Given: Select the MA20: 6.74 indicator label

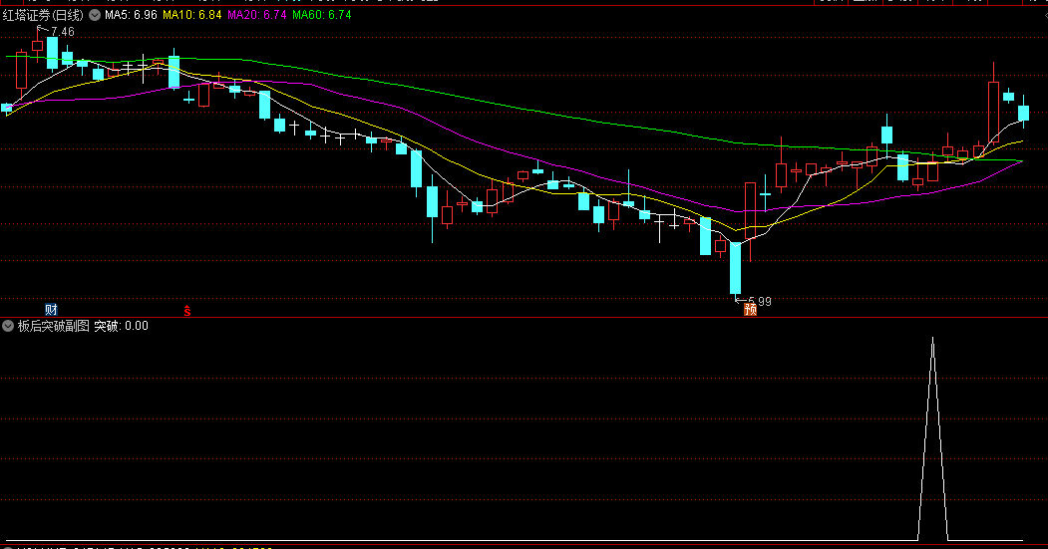Looking at the screenshot, I should click(x=256, y=15).
